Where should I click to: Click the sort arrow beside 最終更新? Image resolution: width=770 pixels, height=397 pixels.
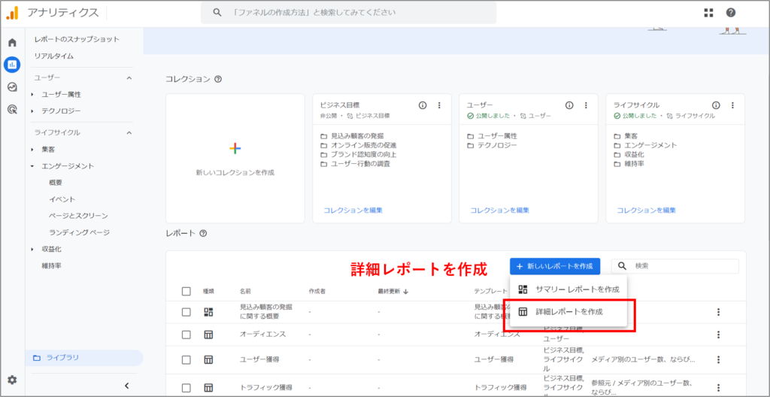(x=406, y=292)
